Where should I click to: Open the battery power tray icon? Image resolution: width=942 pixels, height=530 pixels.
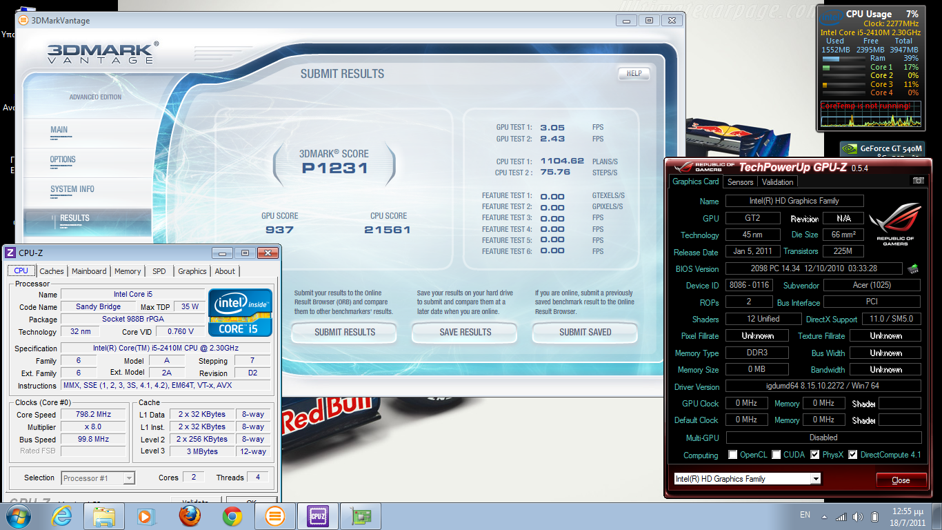pos(875,516)
